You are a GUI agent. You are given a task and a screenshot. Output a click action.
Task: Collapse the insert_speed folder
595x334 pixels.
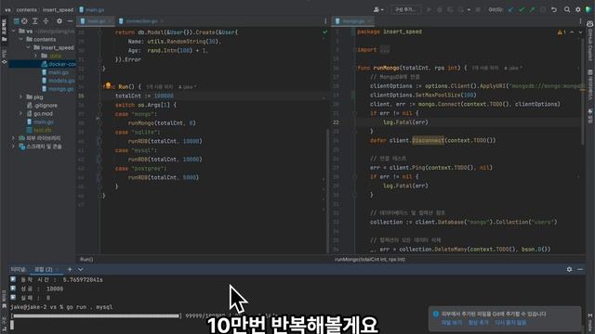(28, 47)
